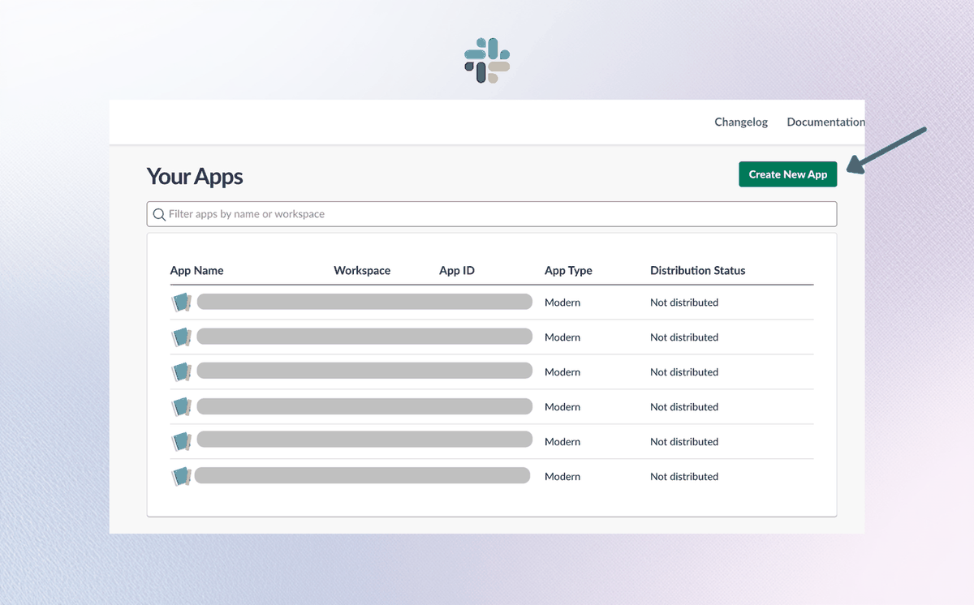Open the first app row's notebook icon
Screen dimensions: 974x605
(x=181, y=302)
